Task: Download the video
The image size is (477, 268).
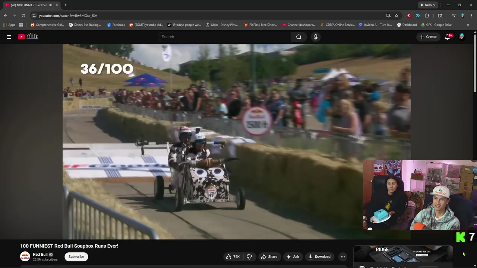Action: pos(319,256)
